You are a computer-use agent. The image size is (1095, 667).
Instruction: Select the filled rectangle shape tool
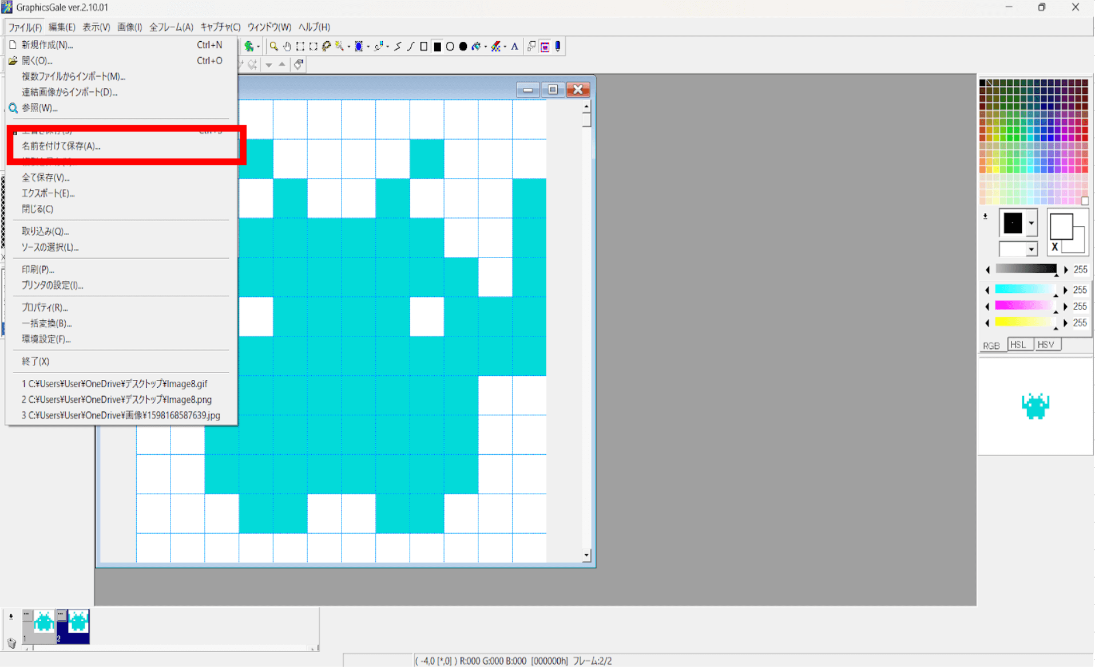(x=437, y=46)
